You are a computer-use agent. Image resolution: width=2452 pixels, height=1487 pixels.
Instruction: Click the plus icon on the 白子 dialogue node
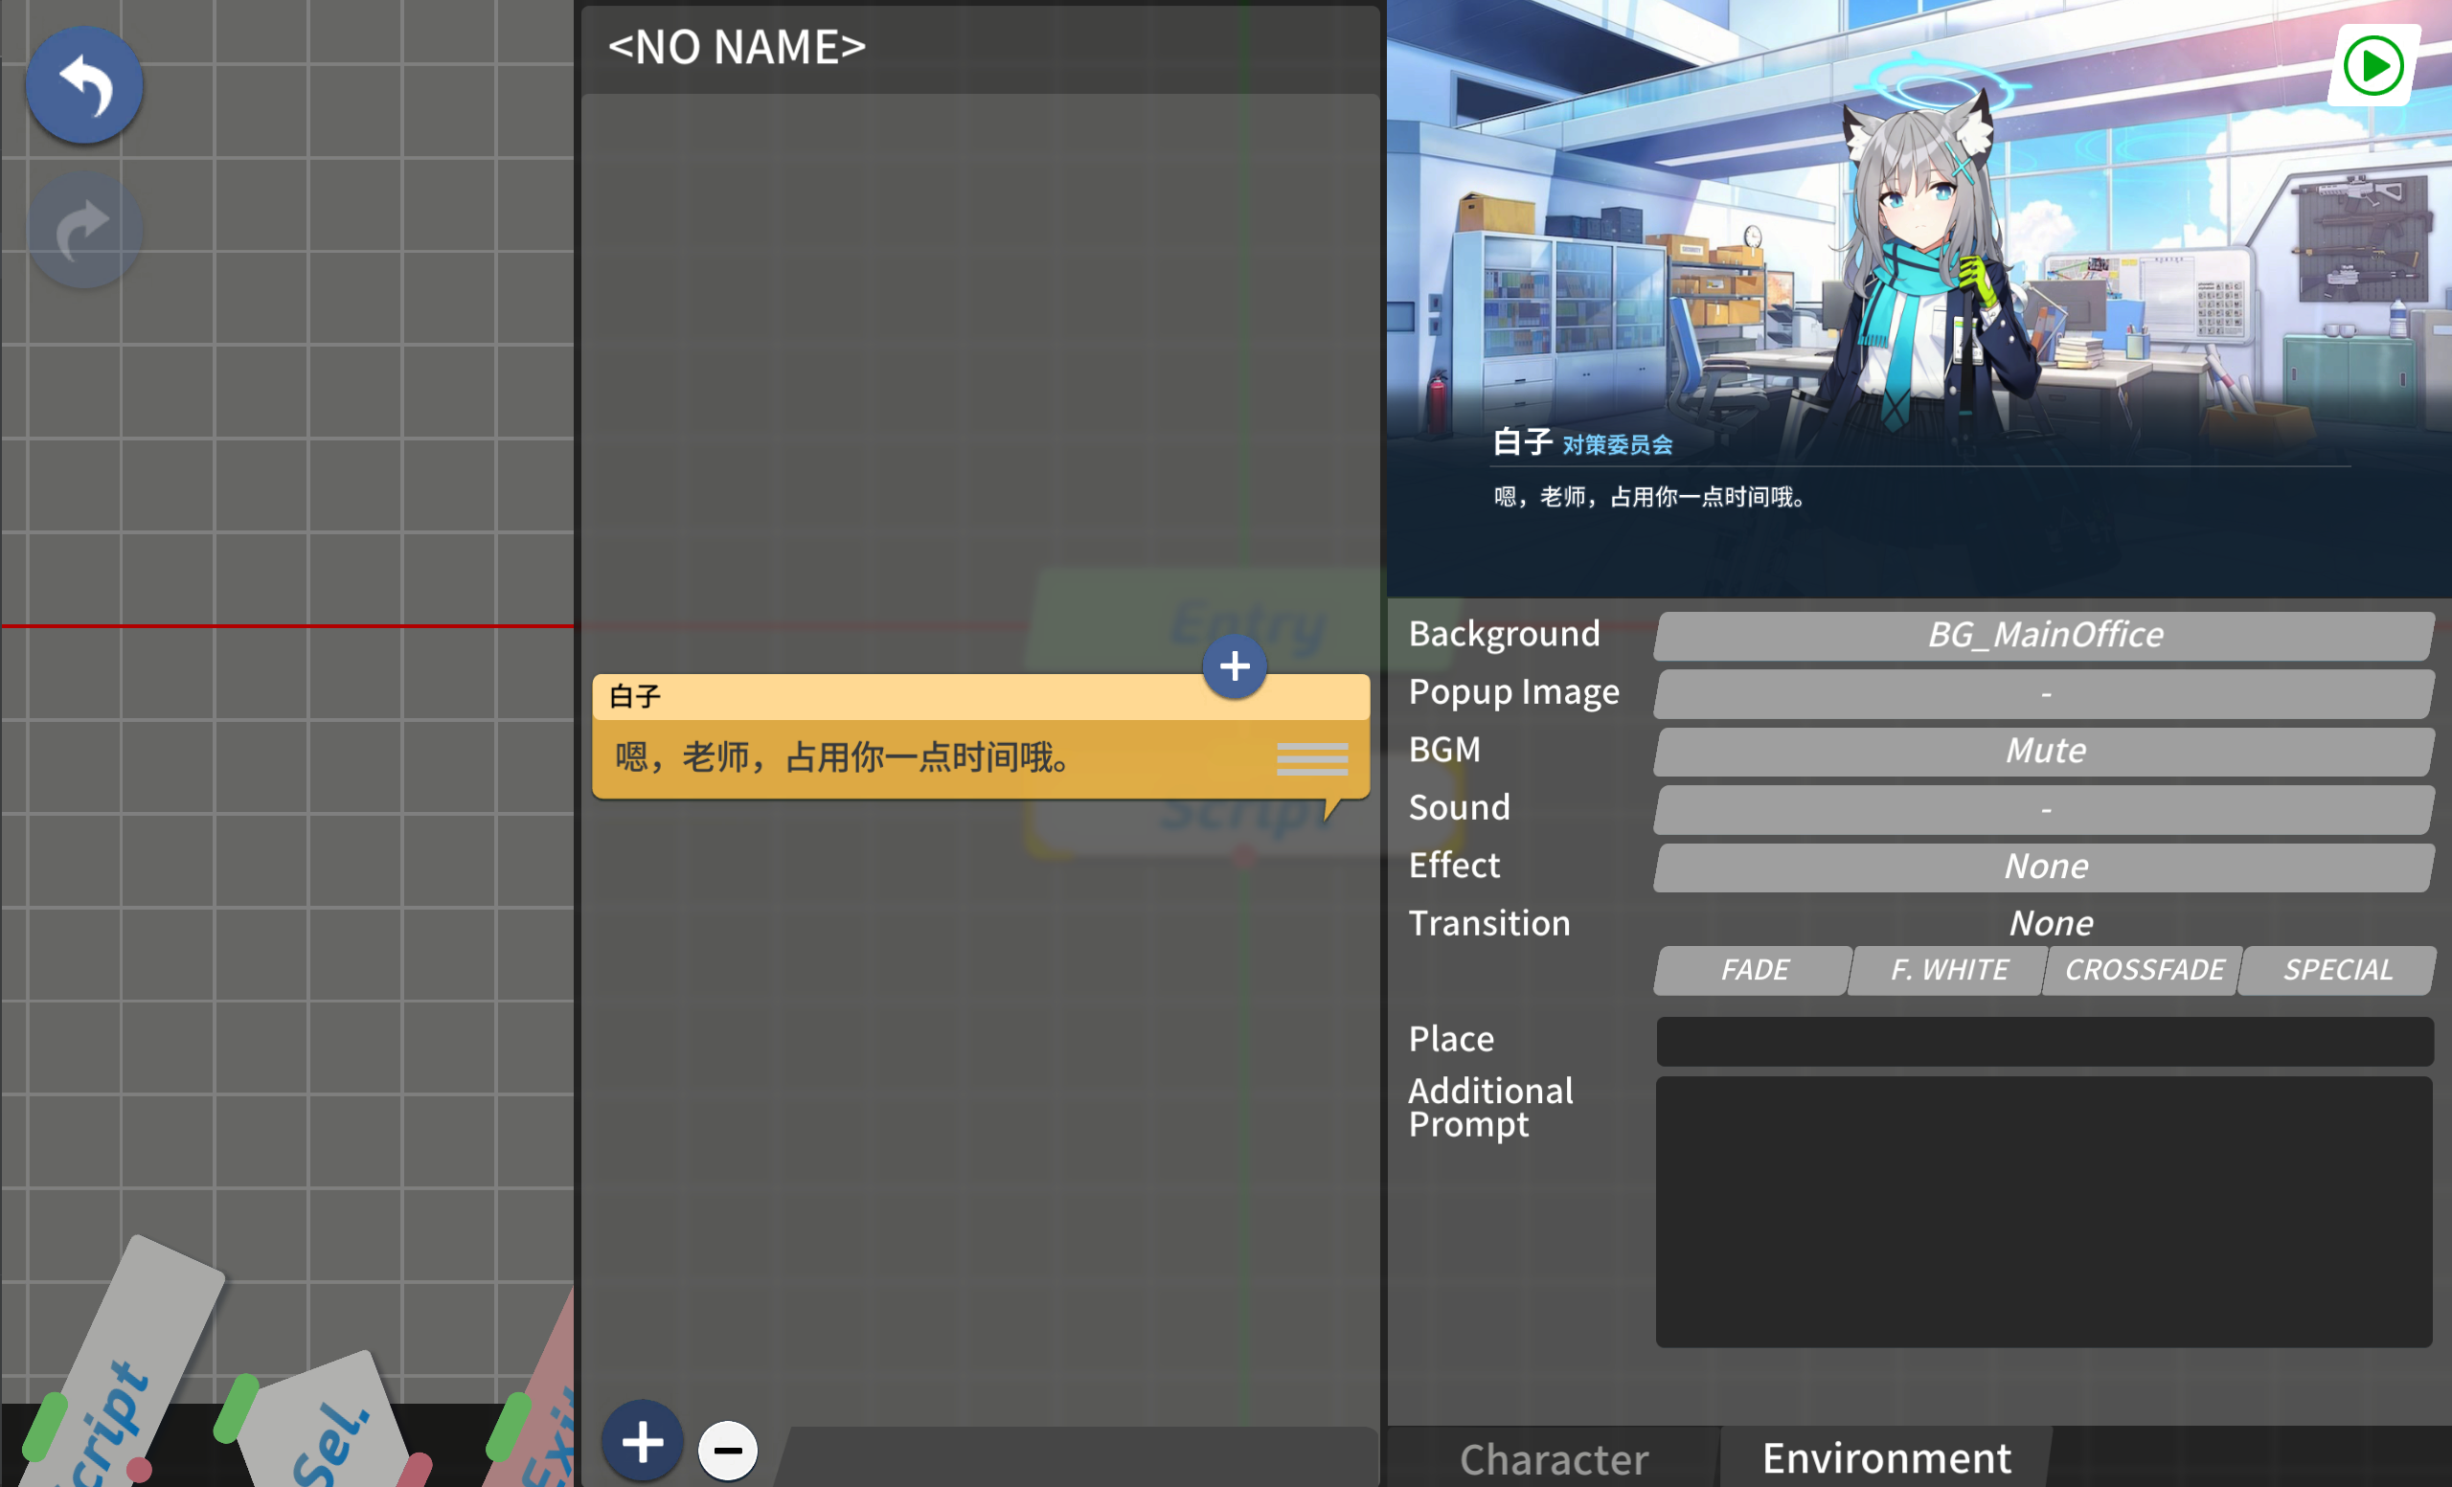pos(1234,666)
